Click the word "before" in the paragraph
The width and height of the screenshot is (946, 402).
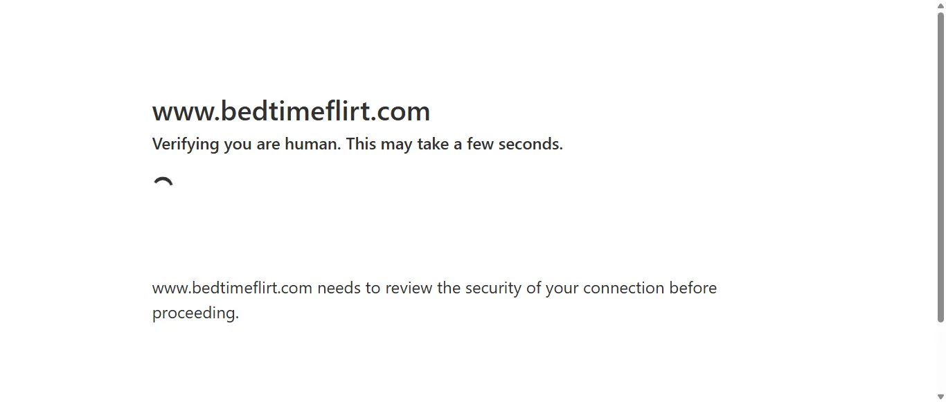point(693,288)
